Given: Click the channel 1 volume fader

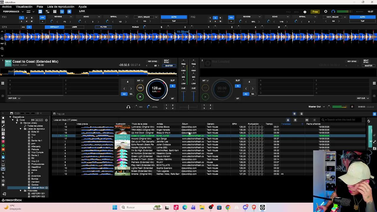Looking at the screenshot, I should click(183, 96).
